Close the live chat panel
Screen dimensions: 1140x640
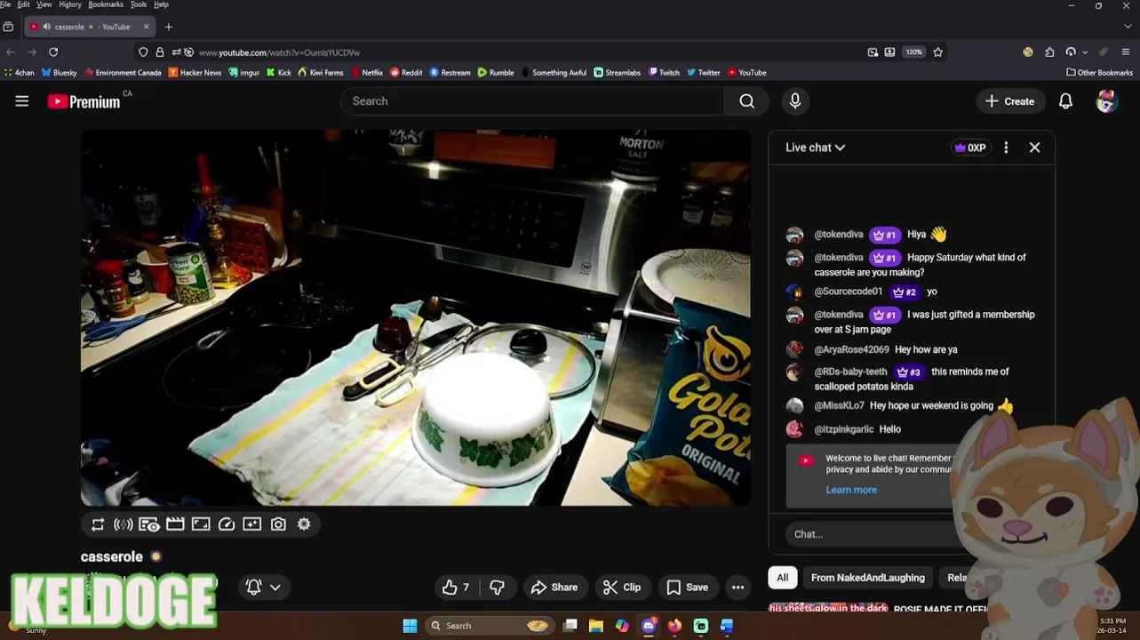[x=1034, y=148]
